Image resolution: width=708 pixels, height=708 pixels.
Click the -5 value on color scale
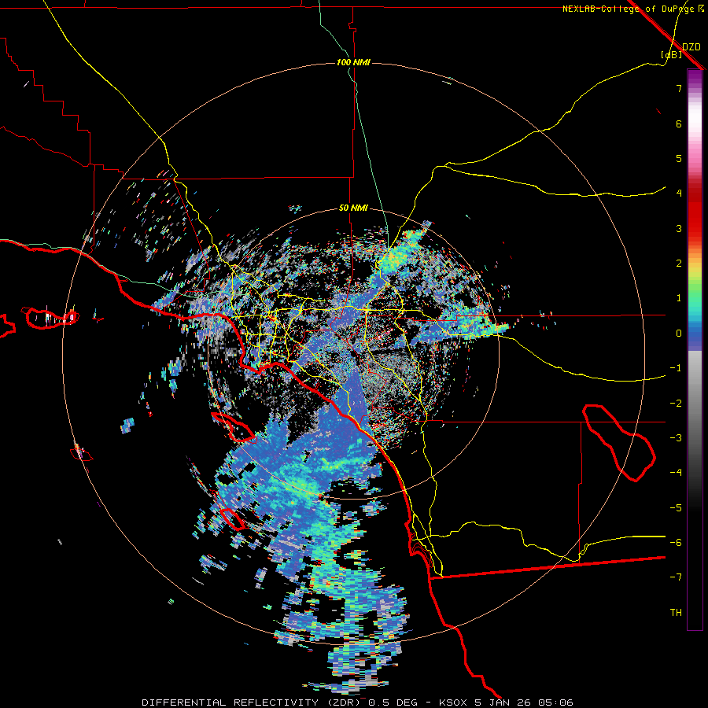[676, 508]
